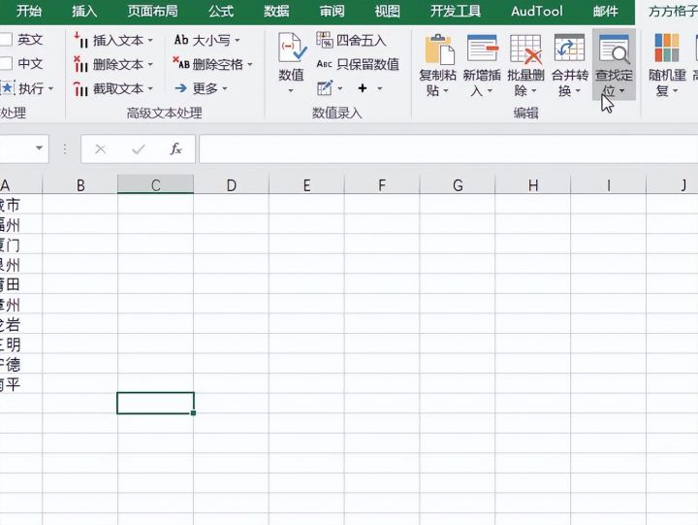
Task: Click the 数值 document icon
Action: (292, 48)
